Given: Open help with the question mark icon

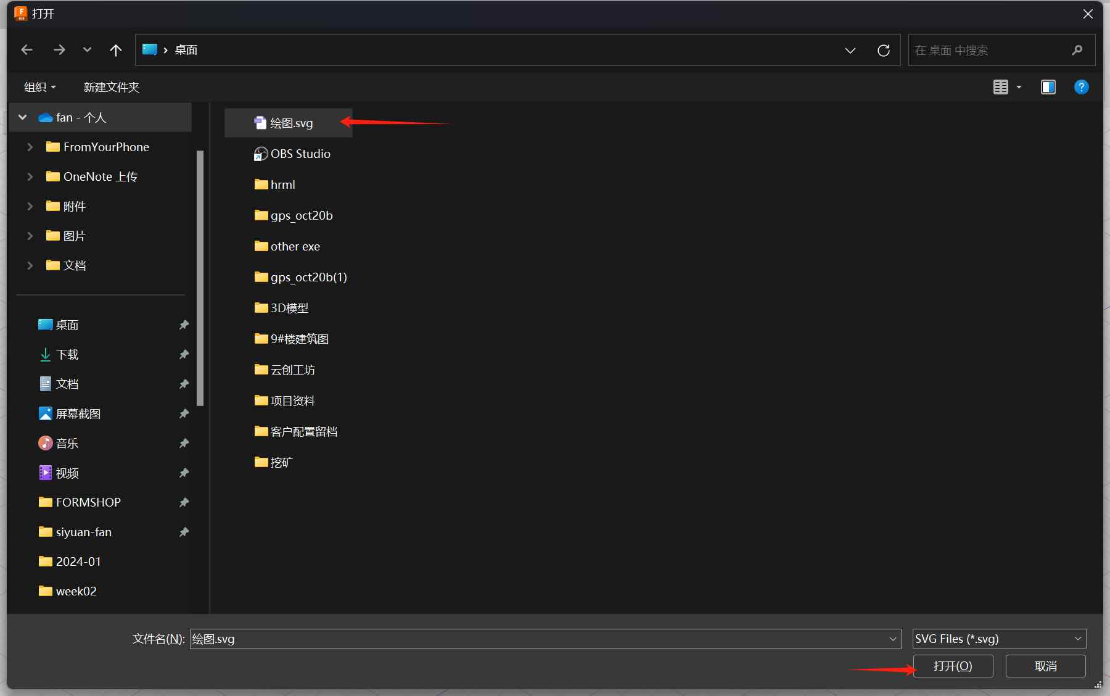Looking at the screenshot, I should [1081, 87].
